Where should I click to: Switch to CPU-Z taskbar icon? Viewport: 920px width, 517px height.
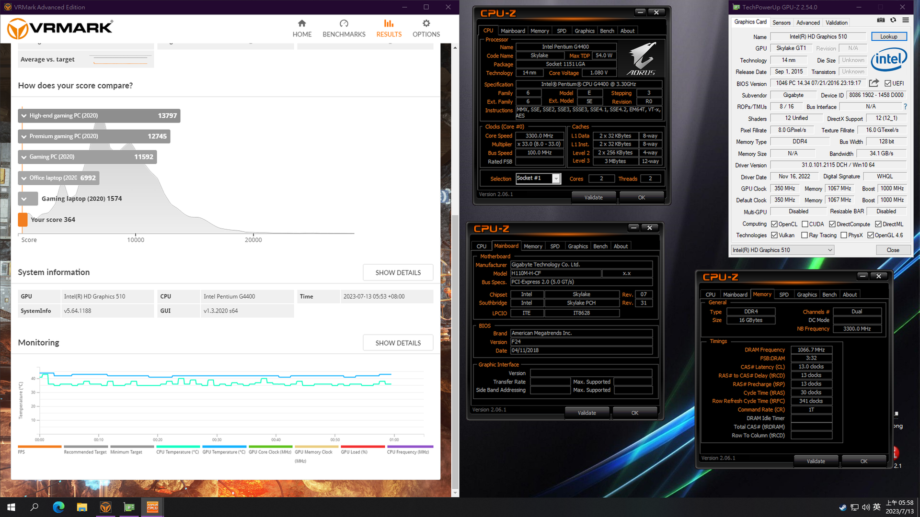click(152, 507)
